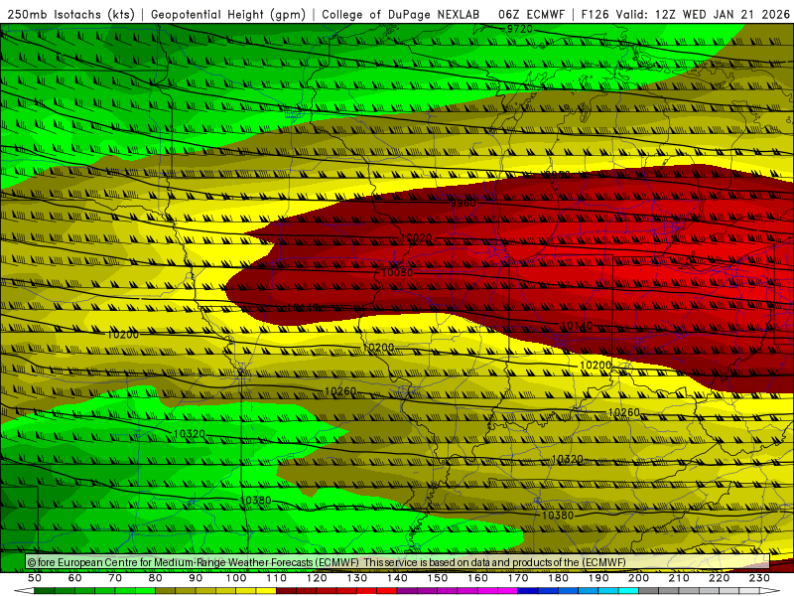
Task: Click the 100 kt color-scale label
Action: [236, 578]
